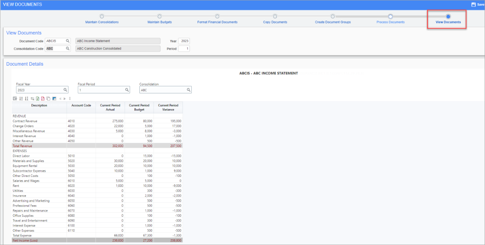Open the Fiscal Period dropdown field
Screen dimensions: 485x245
pyautogui.click(x=104, y=90)
